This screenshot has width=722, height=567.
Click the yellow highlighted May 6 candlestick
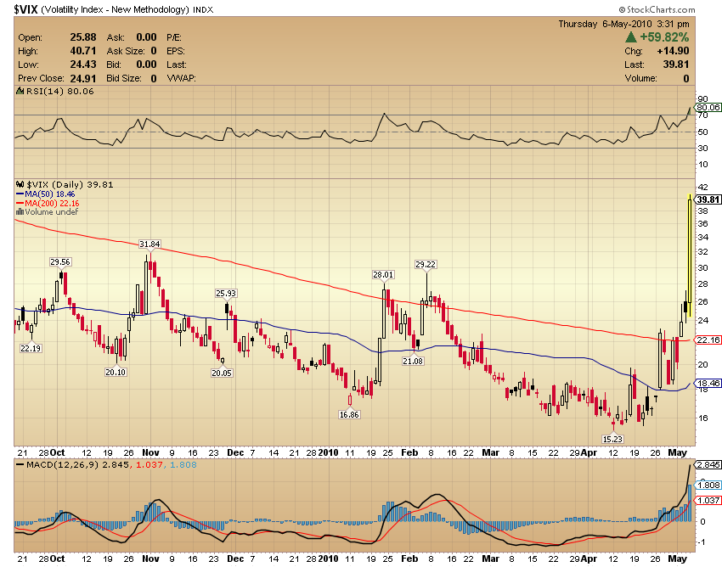click(x=690, y=255)
